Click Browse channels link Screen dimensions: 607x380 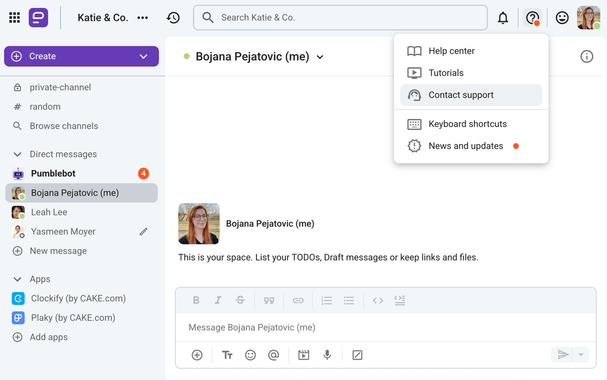click(64, 126)
